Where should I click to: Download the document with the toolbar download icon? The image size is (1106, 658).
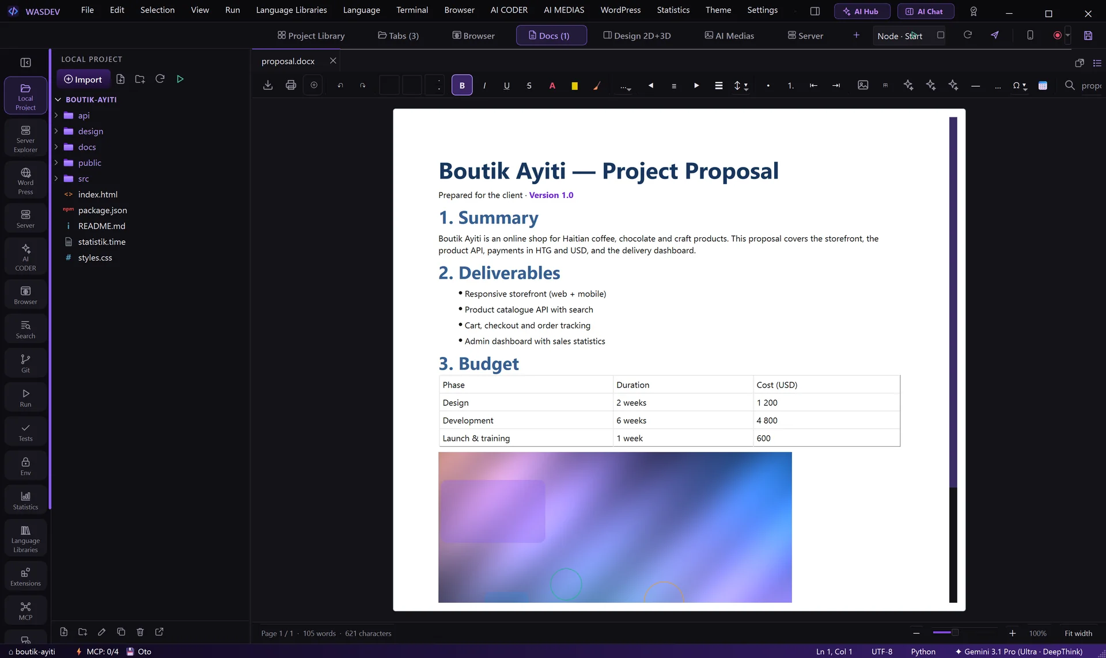[x=268, y=85]
